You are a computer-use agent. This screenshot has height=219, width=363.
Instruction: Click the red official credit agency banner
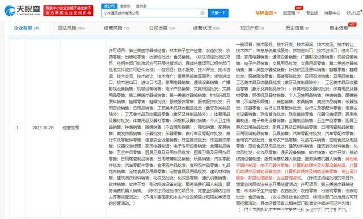pos(68,11)
